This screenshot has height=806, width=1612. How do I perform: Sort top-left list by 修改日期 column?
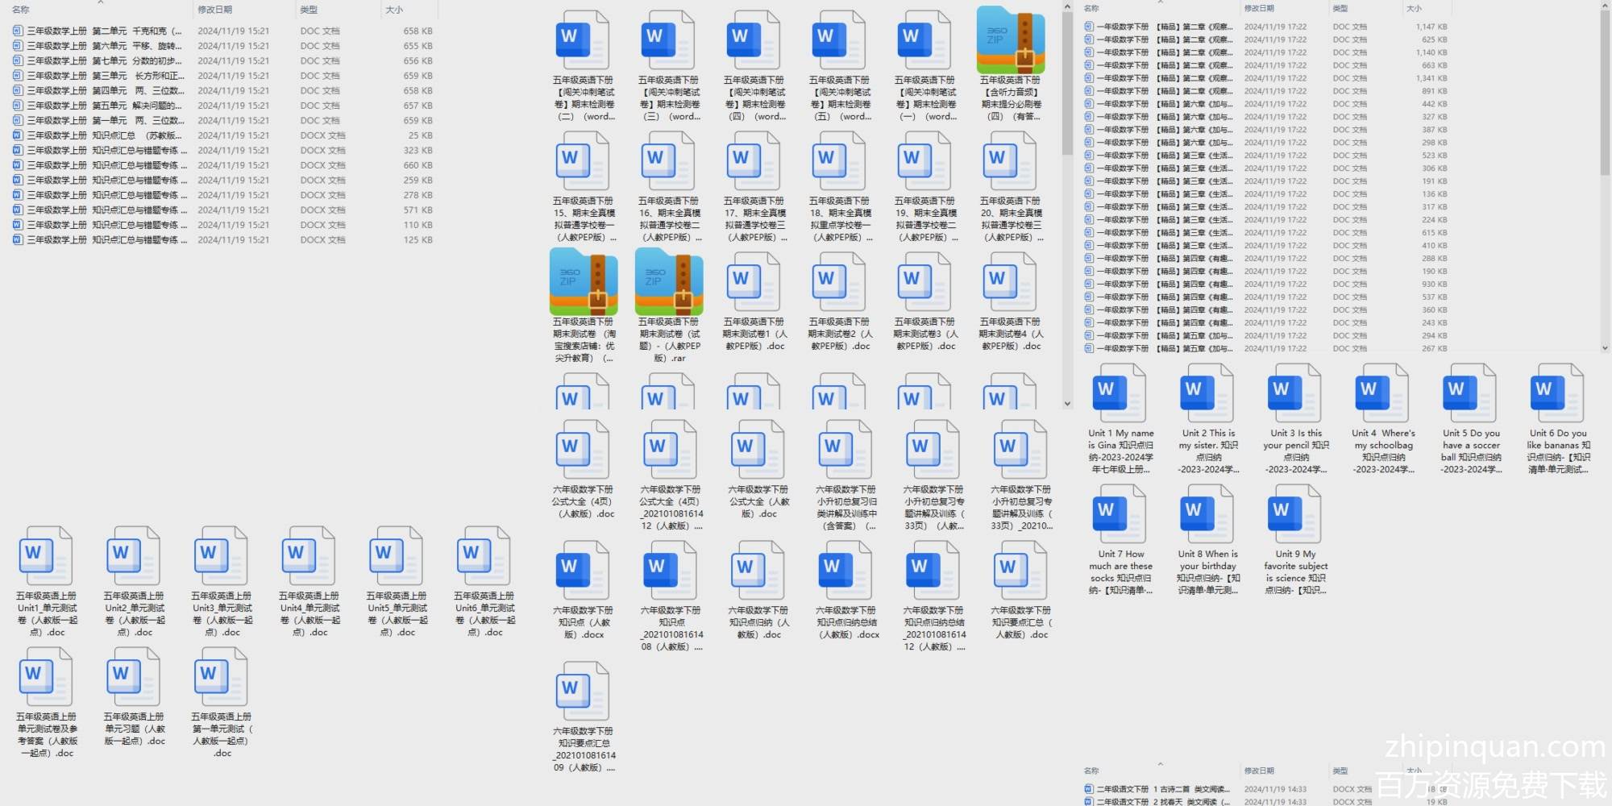pos(215,10)
